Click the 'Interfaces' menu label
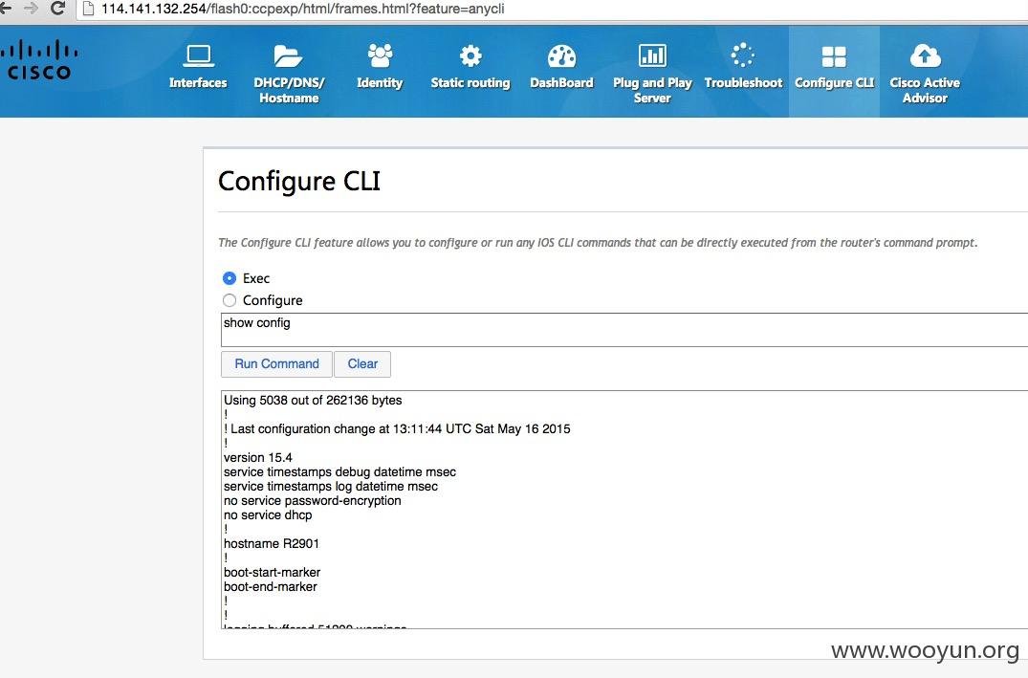This screenshot has height=678, width=1028. [x=198, y=82]
